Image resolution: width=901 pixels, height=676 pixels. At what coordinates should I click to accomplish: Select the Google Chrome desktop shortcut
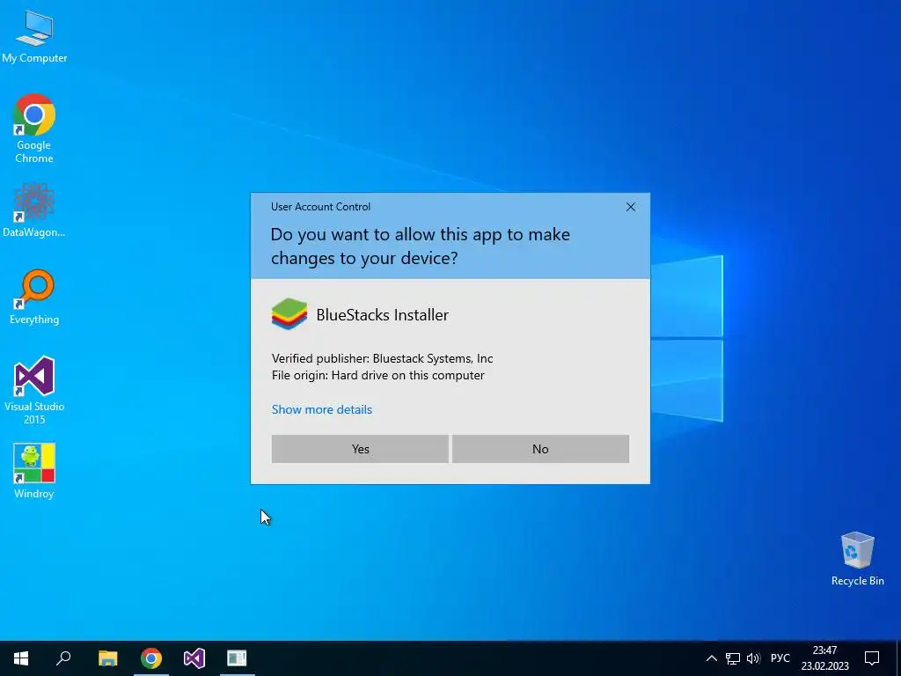[34, 128]
